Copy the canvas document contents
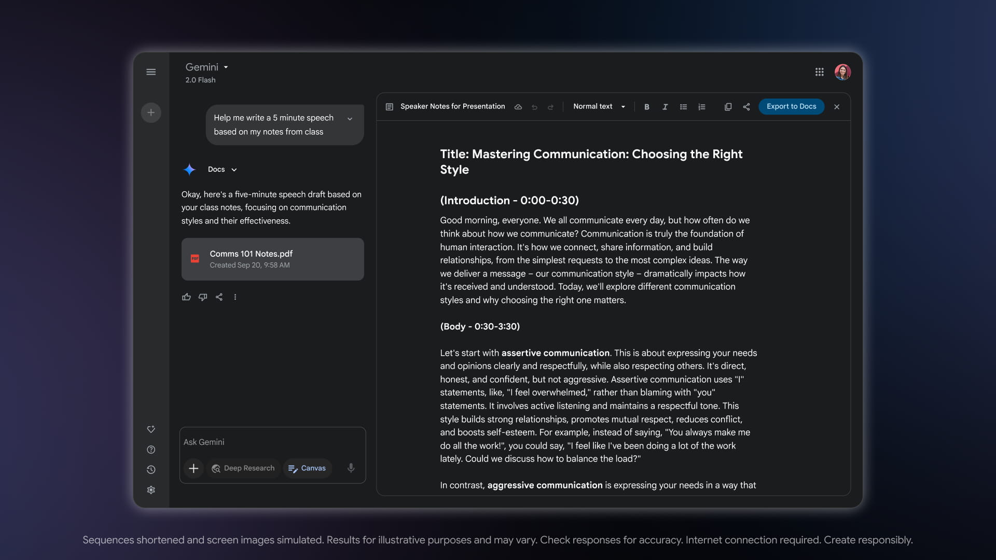Viewport: 996px width, 560px height. coord(728,107)
